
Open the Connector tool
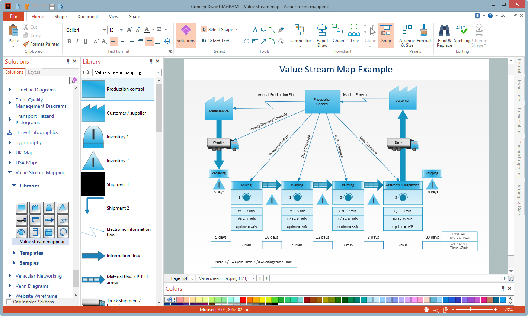300,35
